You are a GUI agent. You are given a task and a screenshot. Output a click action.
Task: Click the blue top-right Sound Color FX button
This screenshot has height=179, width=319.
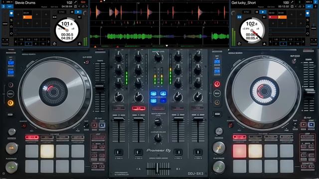163,93
